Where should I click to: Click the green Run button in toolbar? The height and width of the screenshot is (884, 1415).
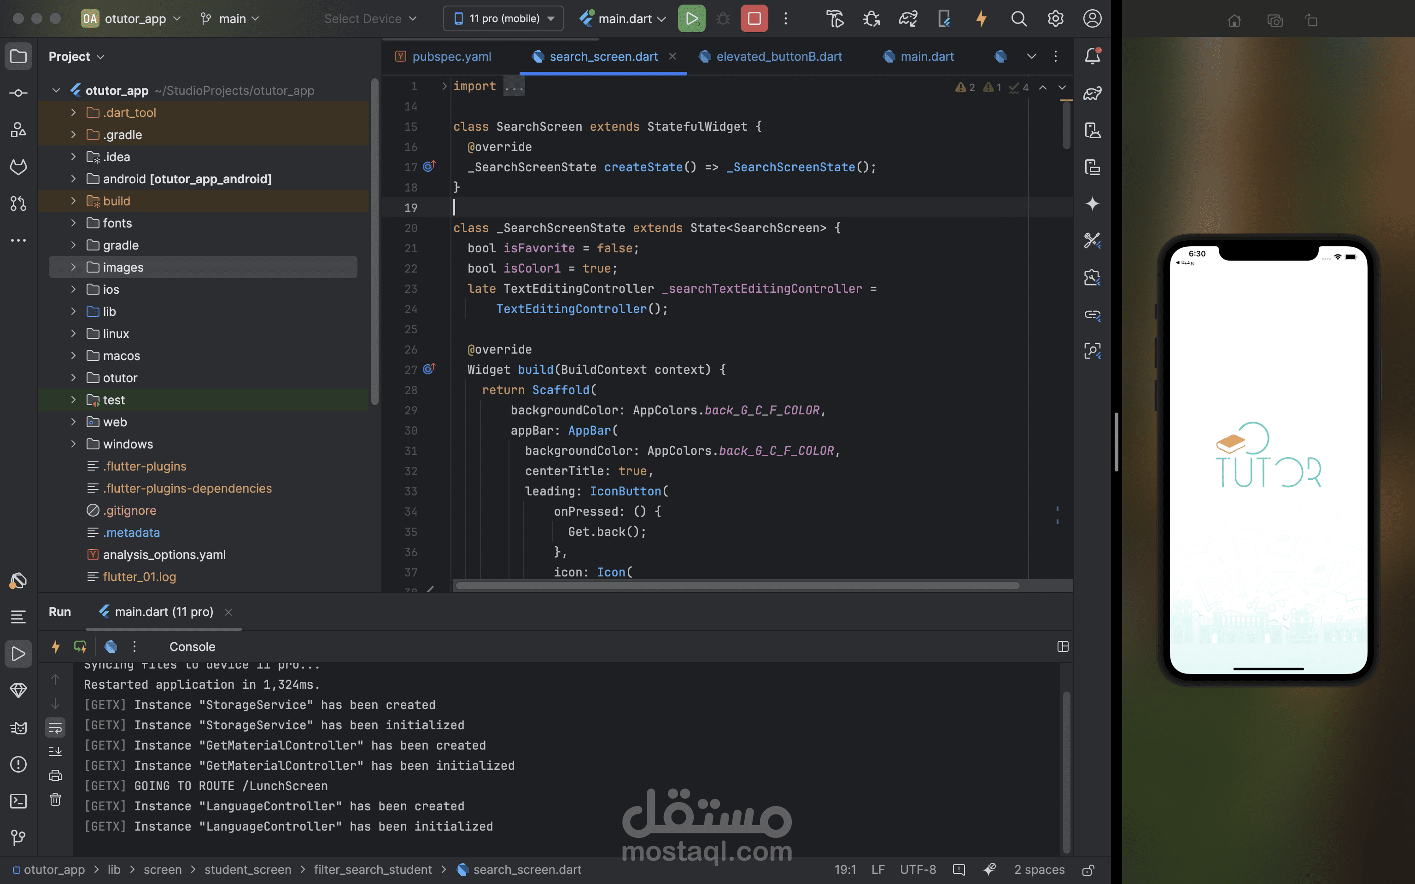[691, 19]
